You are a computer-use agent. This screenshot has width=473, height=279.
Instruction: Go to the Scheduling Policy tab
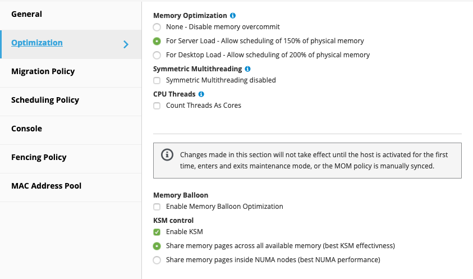45,100
